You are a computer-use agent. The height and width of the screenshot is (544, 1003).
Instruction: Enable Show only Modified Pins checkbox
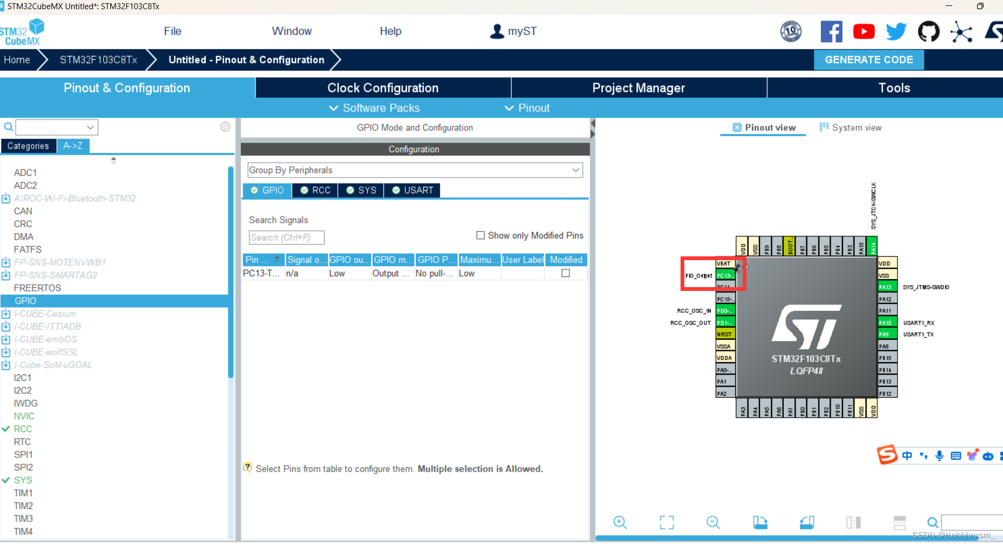tap(480, 235)
